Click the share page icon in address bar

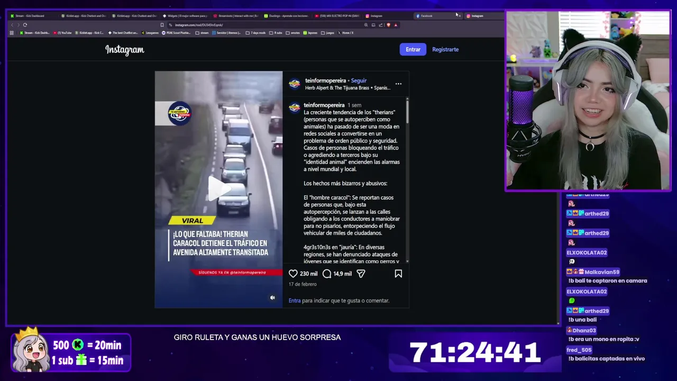point(380,25)
